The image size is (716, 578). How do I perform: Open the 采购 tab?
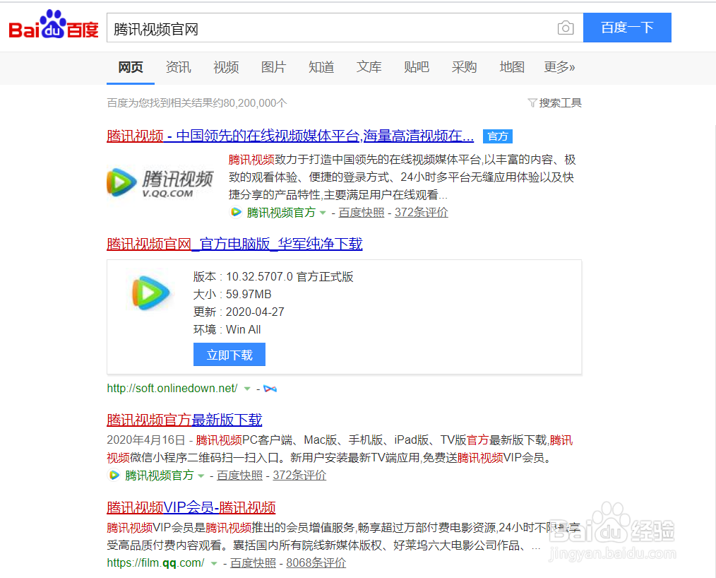click(x=464, y=68)
